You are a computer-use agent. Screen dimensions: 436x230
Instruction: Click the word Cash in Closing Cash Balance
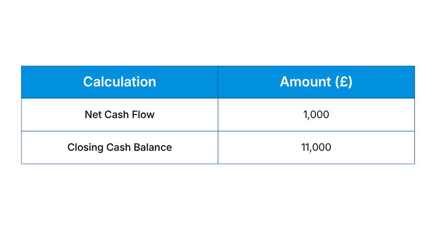[x=118, y=147]
